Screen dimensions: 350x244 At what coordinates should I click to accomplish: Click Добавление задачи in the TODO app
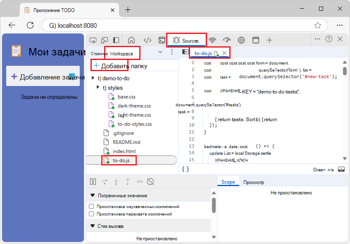click(43, 76)
